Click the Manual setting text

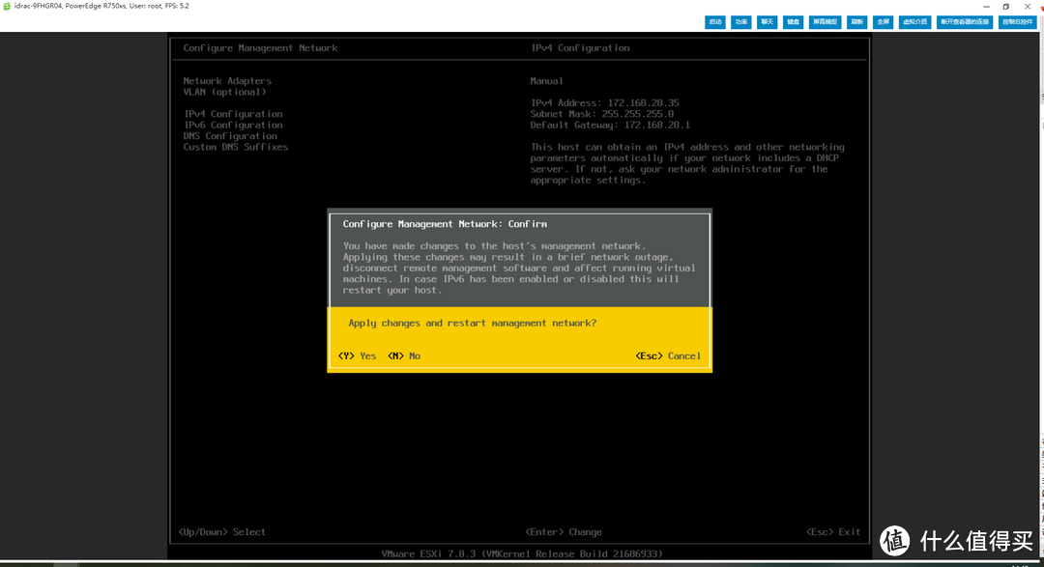546,81
